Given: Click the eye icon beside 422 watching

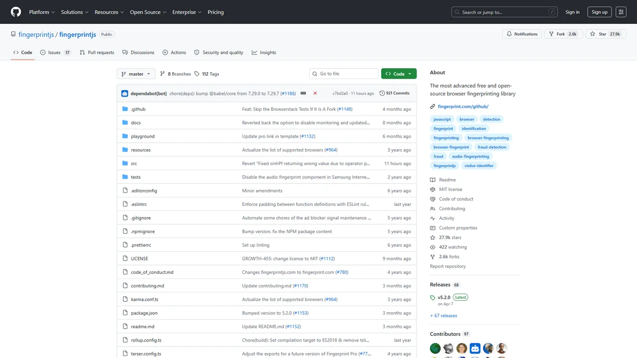Looking at the screenshot, I should [x=433, y=247].
